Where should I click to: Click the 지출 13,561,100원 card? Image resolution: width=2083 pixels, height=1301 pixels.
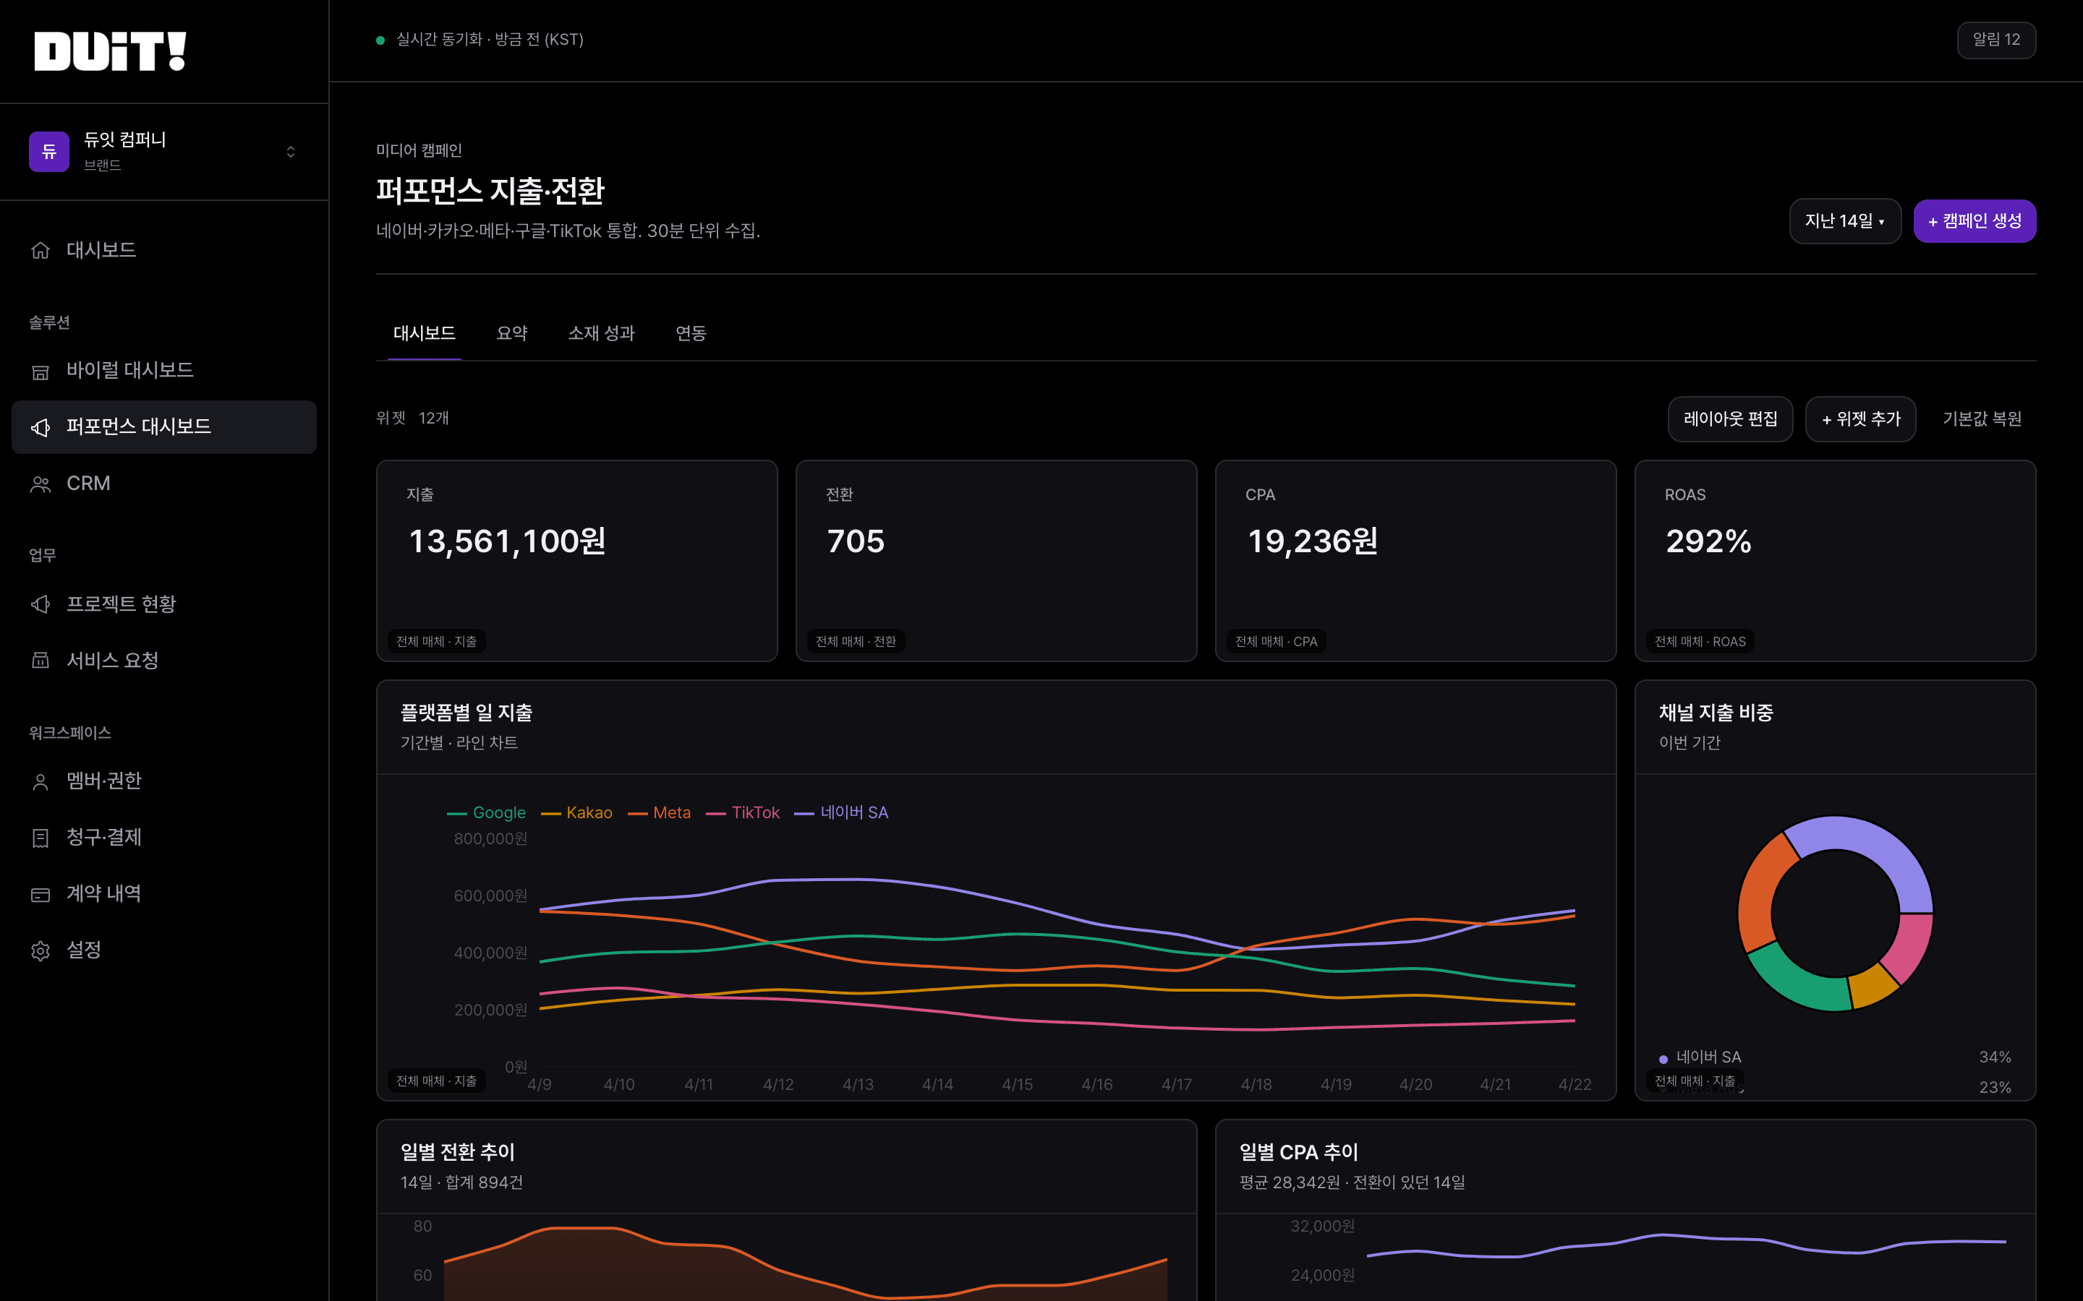click(x=576, y=561)
